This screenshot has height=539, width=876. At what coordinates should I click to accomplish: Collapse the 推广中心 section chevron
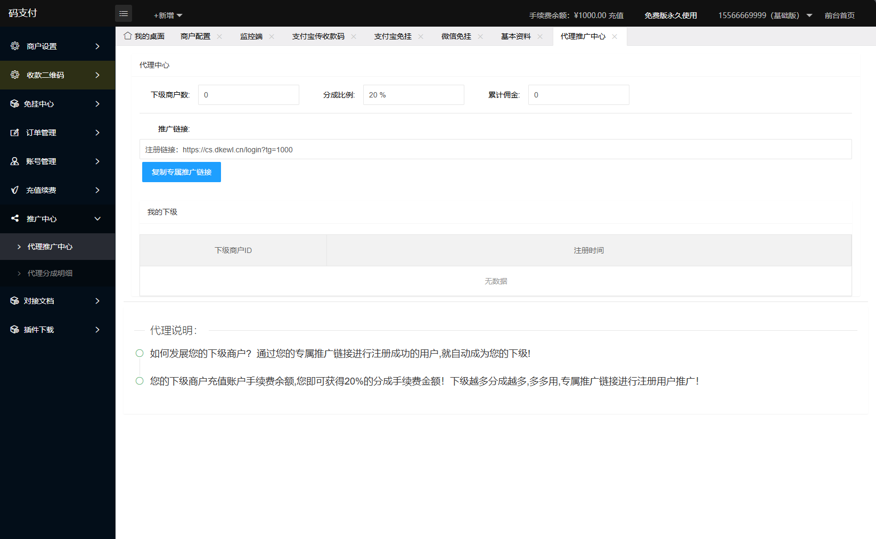point(97,218)
